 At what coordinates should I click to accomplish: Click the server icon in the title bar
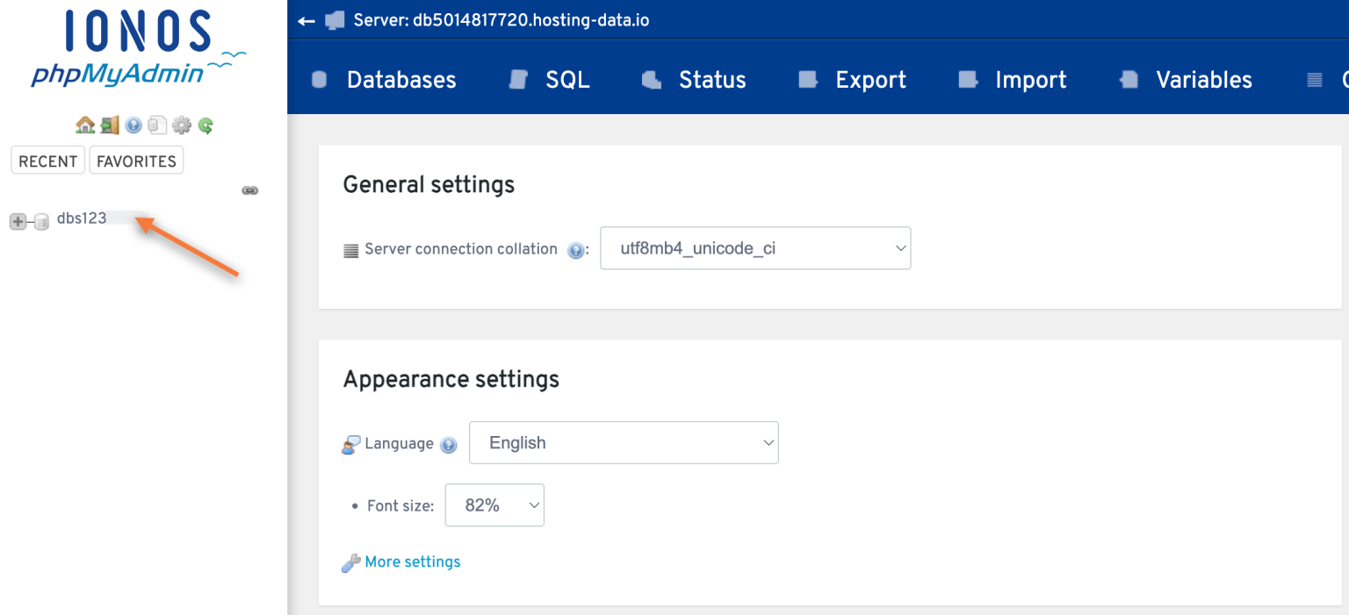point(335,19)
